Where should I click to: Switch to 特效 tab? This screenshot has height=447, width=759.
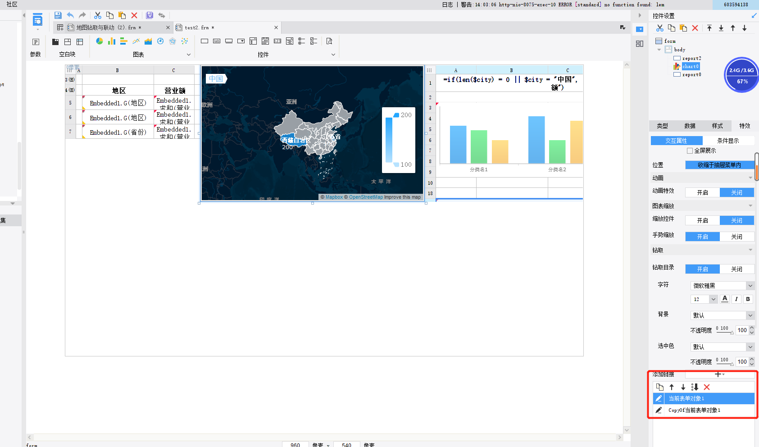pos(745,126)
